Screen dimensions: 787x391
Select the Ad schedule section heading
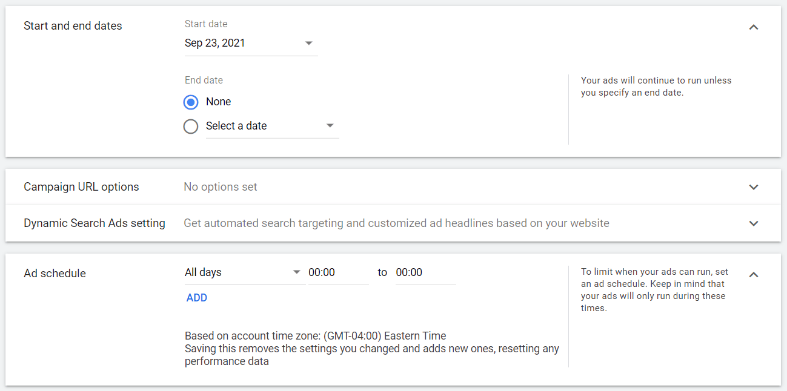click(55, 273)
